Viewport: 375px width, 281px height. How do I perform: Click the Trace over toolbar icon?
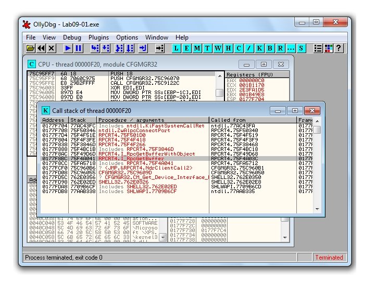(130, 48)
